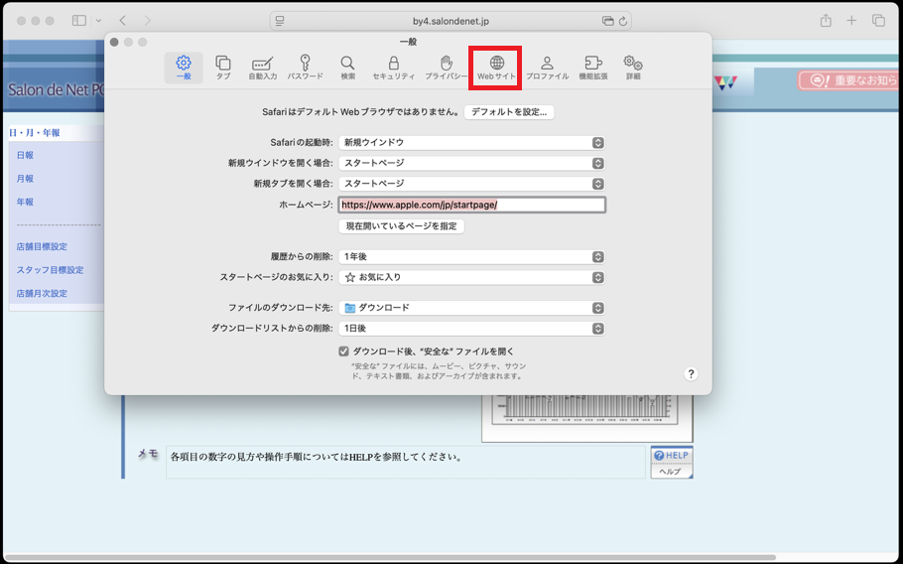The image size is (903, 564).
Task: Click the Webサイト globe icon
Action: click(496, 67)
